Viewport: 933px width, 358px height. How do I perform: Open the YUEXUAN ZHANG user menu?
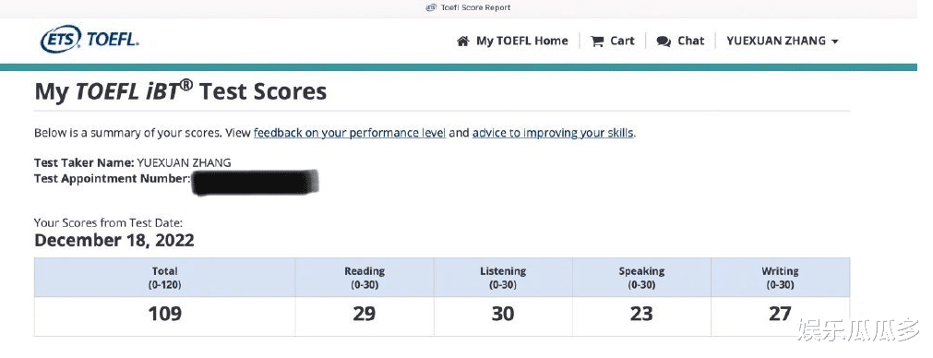783,41
